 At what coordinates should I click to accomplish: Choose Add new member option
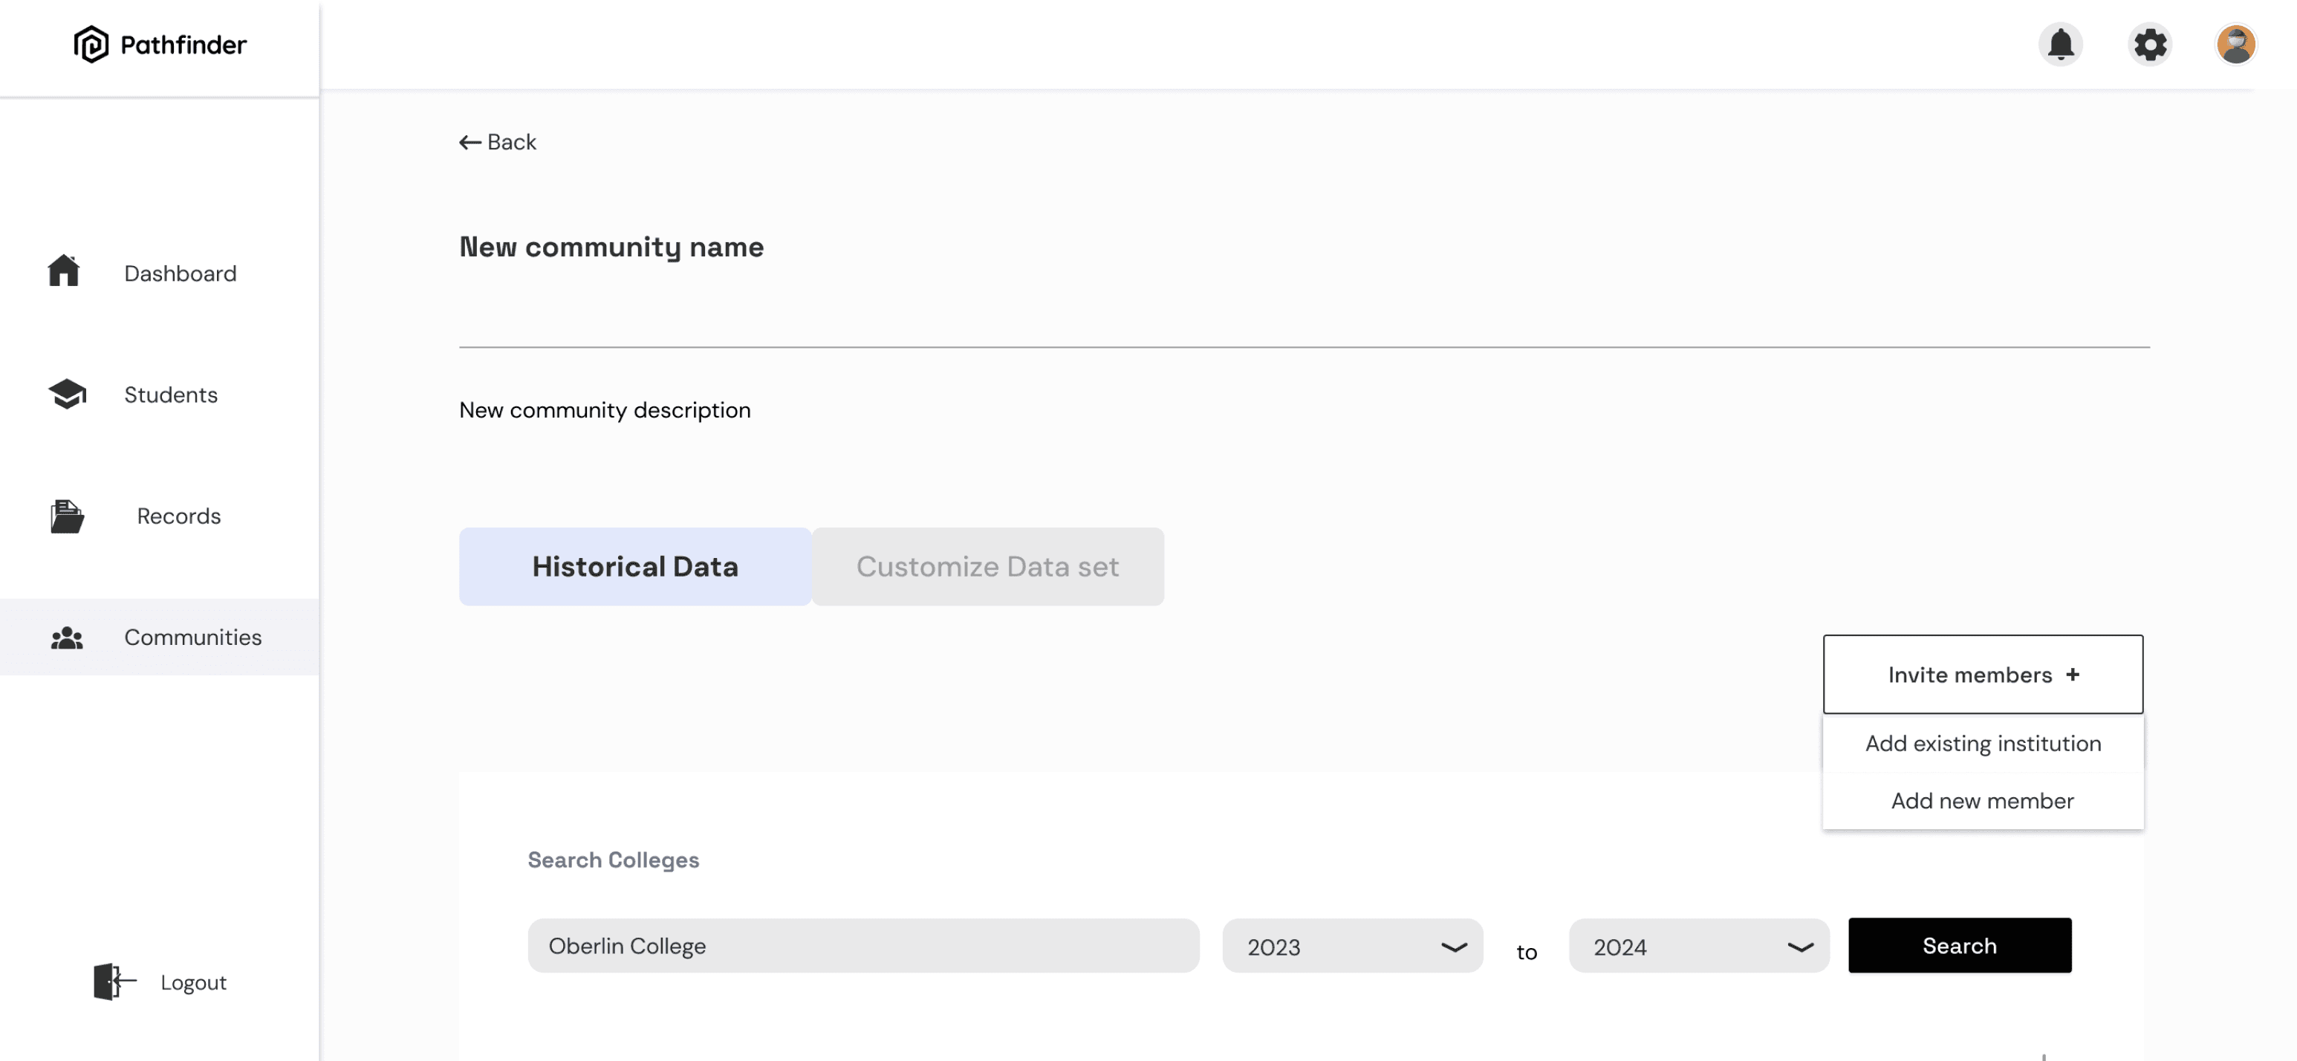click(1982, 801)
